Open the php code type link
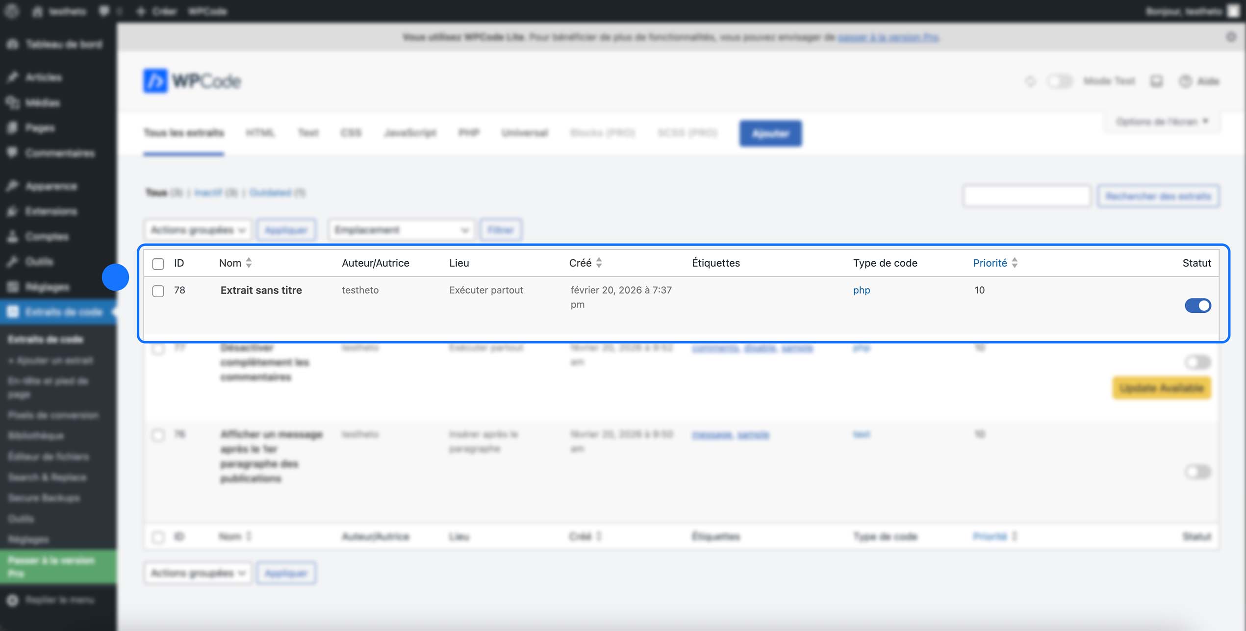The height and width of the screenshot is (631, 1246). click(861, 290)
